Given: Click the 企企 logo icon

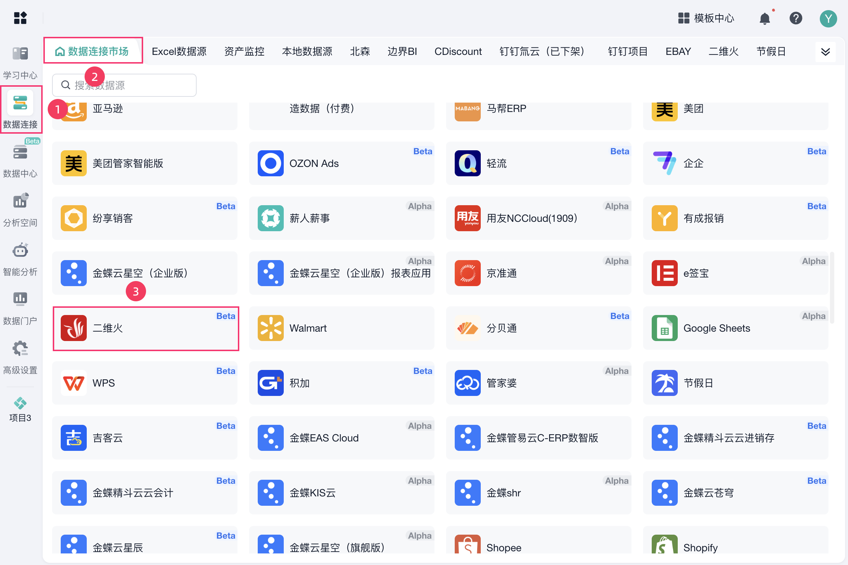Looking at the screenshot, I should [x=665, y=163].
